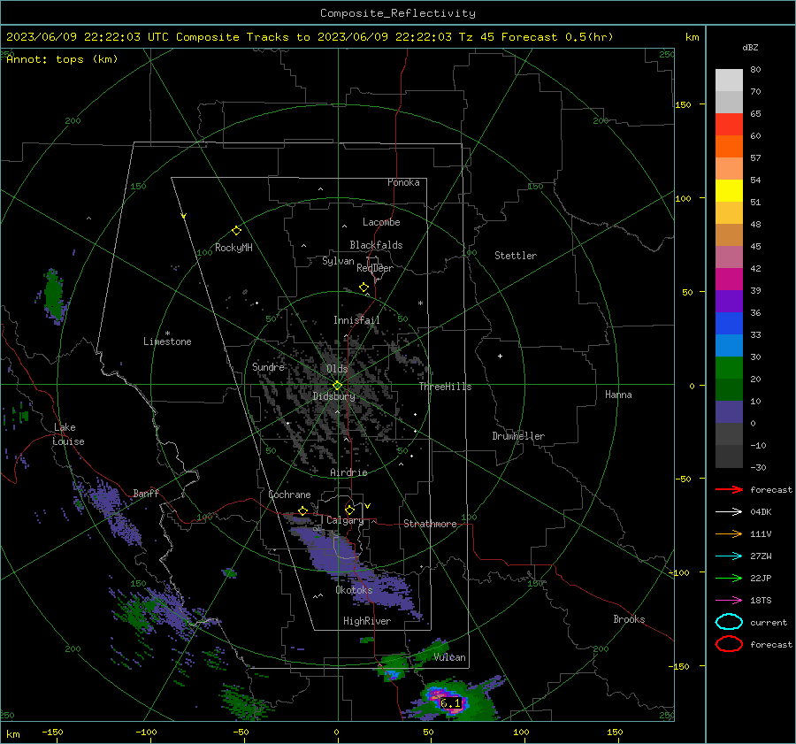
Task: Click the cyan current ellipse icon
Action: 729,622
